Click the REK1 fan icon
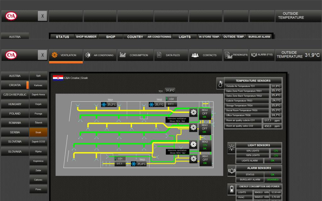The image size is (322, 201). (193, 159)
